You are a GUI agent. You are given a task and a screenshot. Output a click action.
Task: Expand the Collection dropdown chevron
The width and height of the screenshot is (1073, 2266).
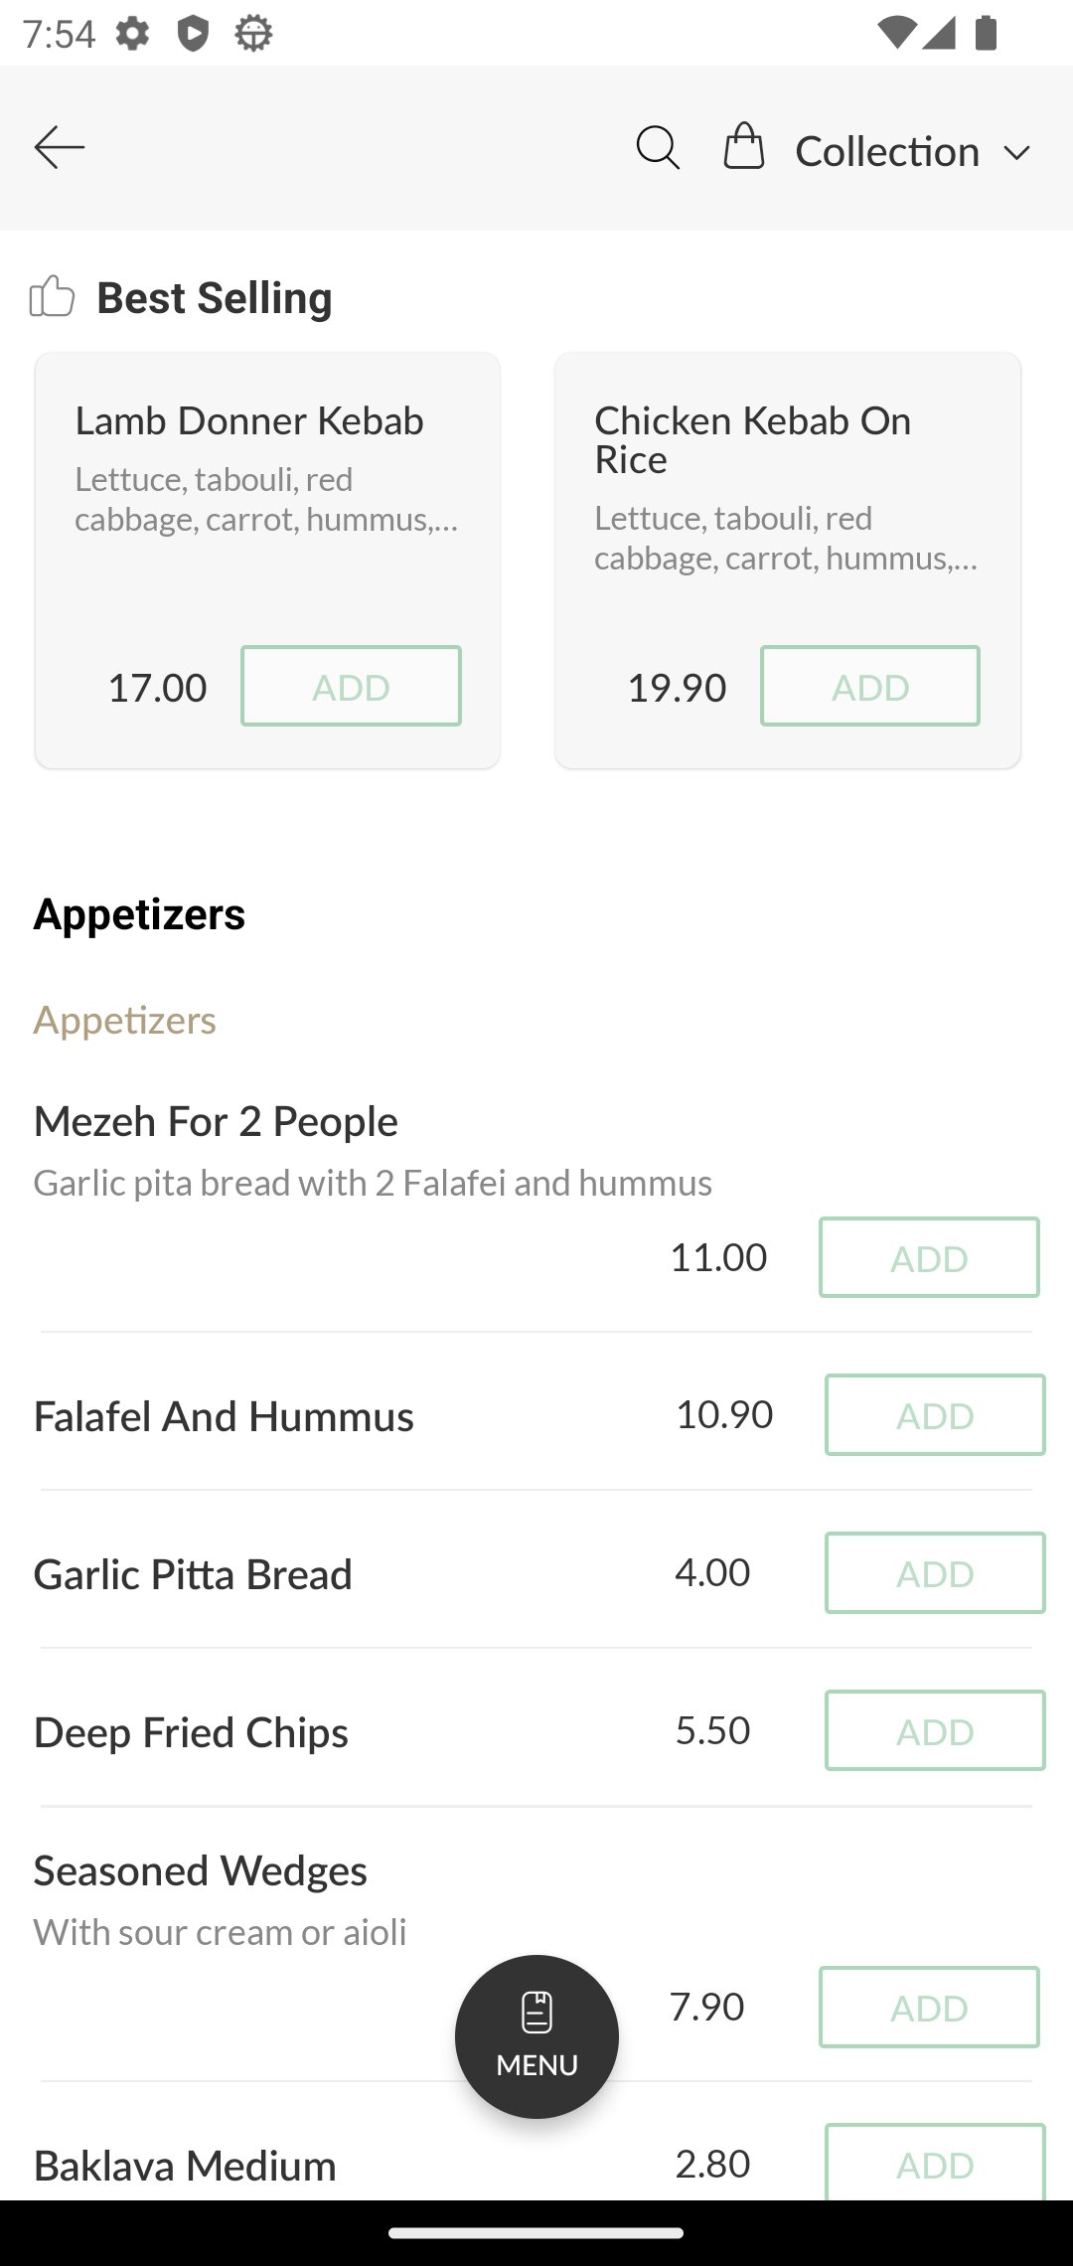[x=1016, y=153]
